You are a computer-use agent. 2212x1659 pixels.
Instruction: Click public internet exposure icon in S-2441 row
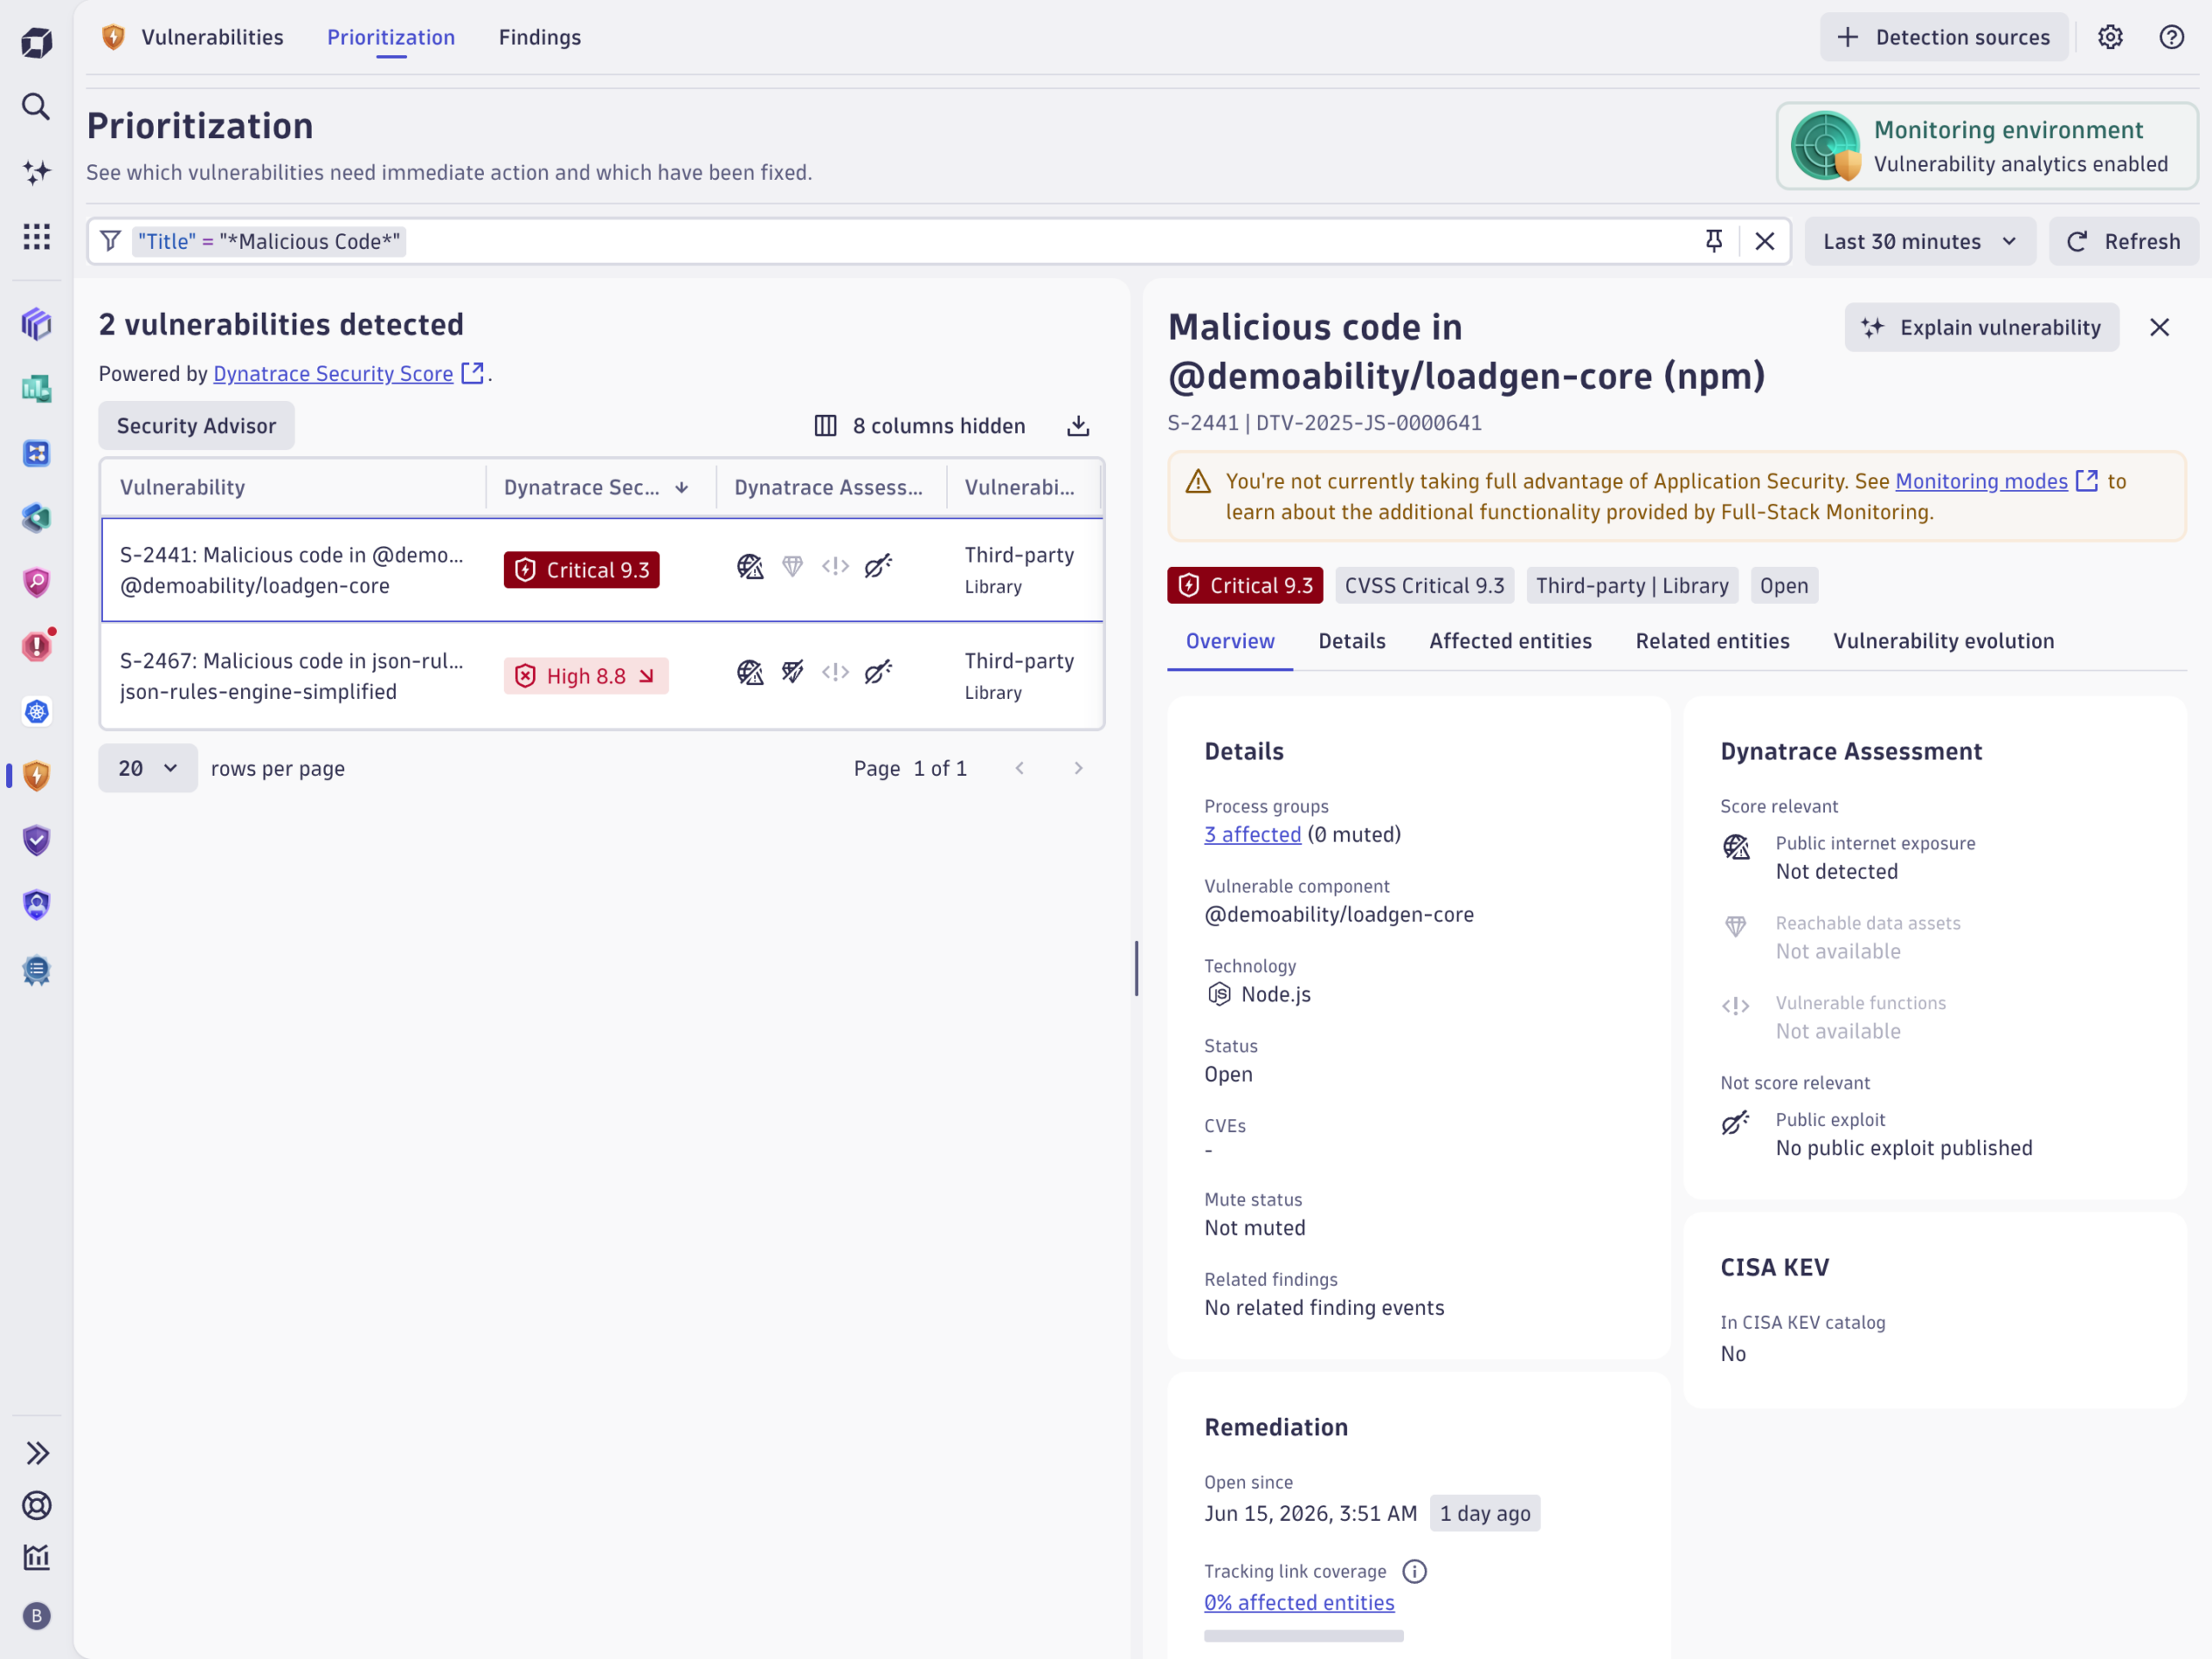(x=750, y=567)
